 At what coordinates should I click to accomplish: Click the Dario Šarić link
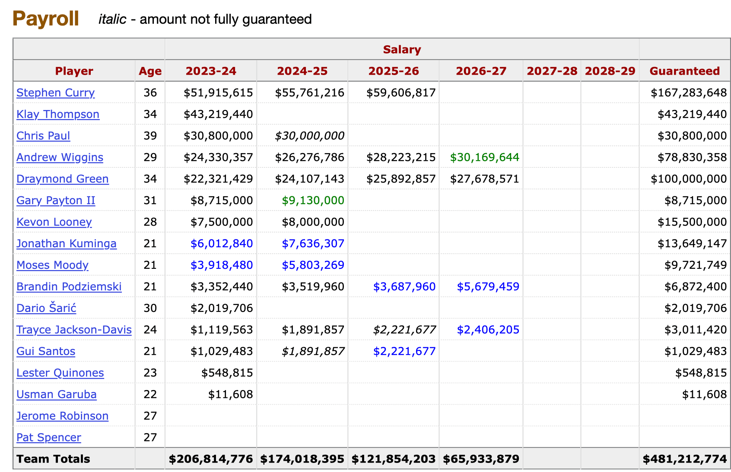coord(46,308)
